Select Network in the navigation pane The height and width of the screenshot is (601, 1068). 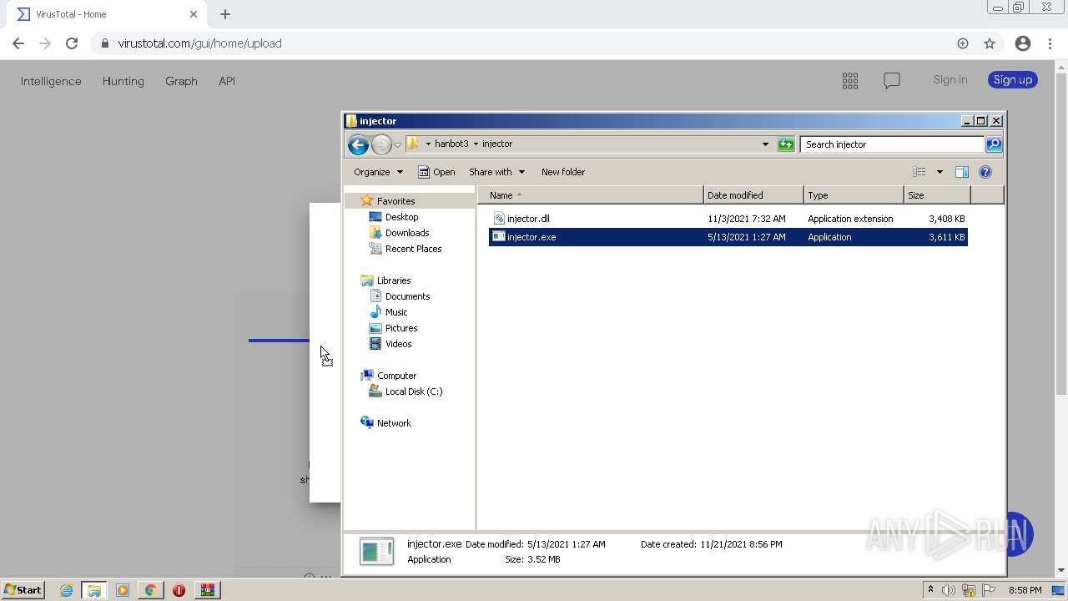pos(394,423)
